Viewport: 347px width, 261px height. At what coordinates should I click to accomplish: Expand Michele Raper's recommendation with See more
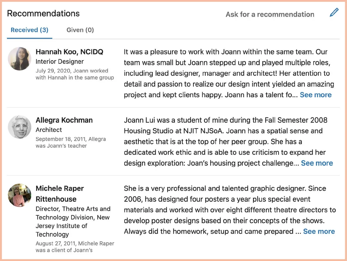click(319, 232)
